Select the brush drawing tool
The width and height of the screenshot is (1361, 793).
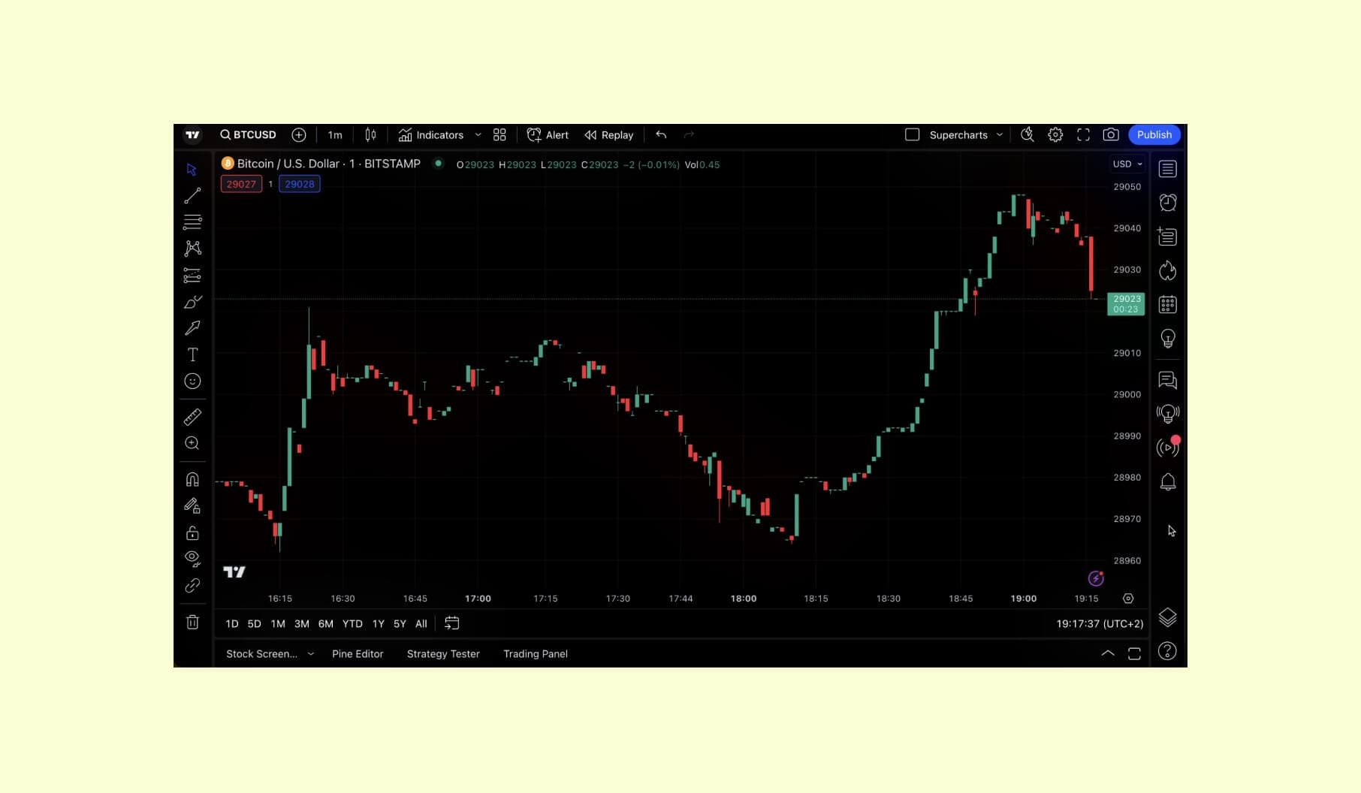coord(192,302)
